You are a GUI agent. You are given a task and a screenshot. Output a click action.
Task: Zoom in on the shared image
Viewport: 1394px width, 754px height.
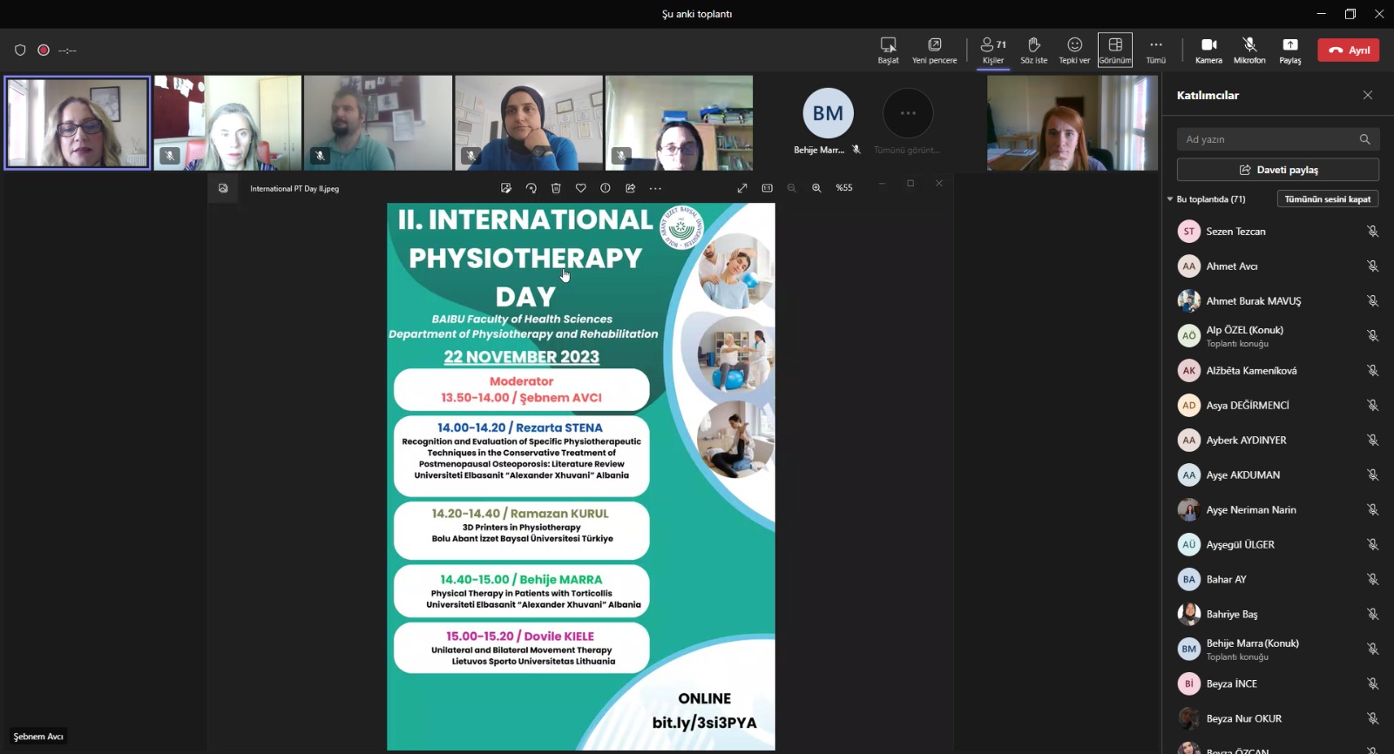point(816,188)
